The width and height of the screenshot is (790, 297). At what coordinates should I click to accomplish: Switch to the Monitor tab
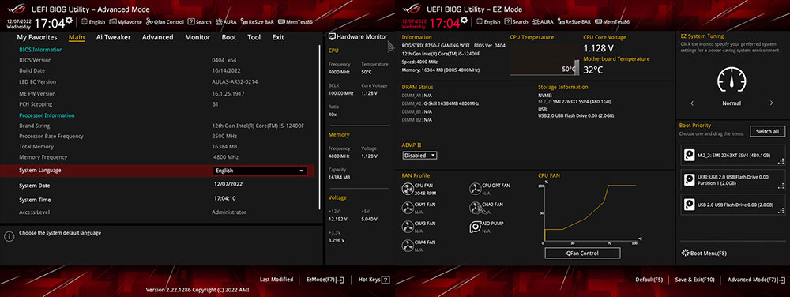click(197, 37)
